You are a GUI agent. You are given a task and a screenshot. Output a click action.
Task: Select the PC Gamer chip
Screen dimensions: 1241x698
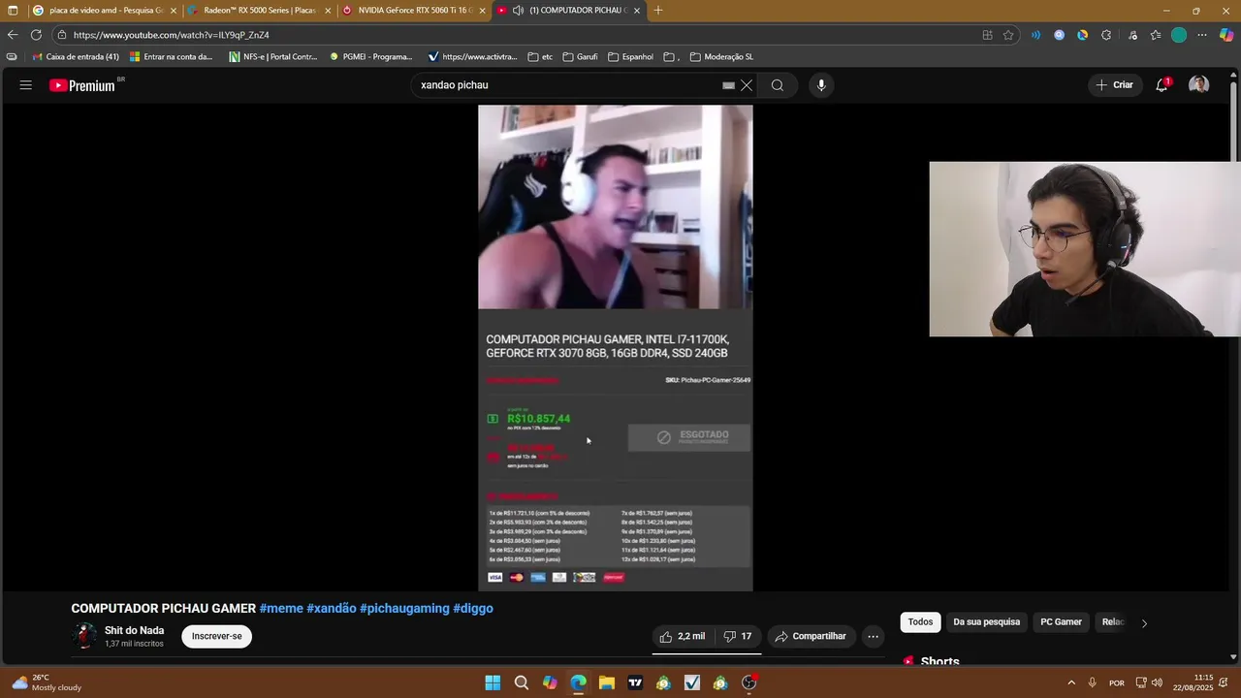[1061, 622]
